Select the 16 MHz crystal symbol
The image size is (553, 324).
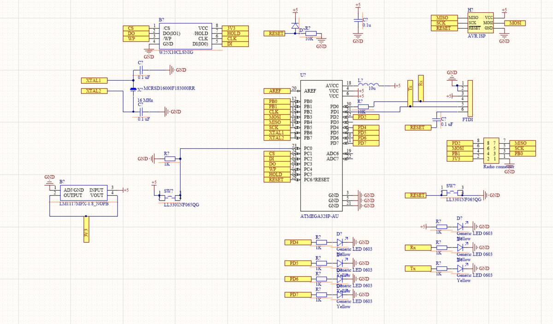[133, 89]
